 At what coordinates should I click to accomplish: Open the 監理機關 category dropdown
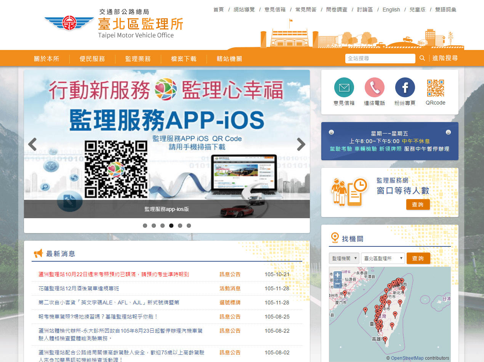[x=344, y=258]
